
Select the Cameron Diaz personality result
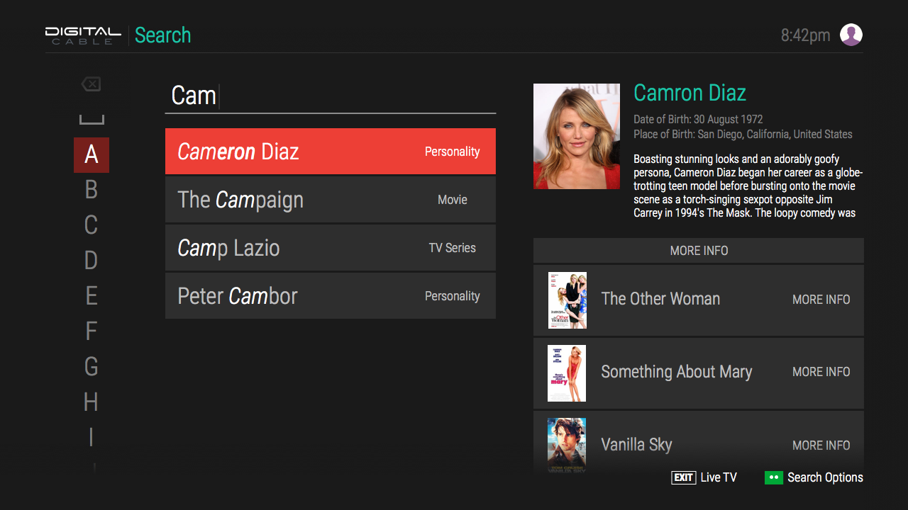330,151
